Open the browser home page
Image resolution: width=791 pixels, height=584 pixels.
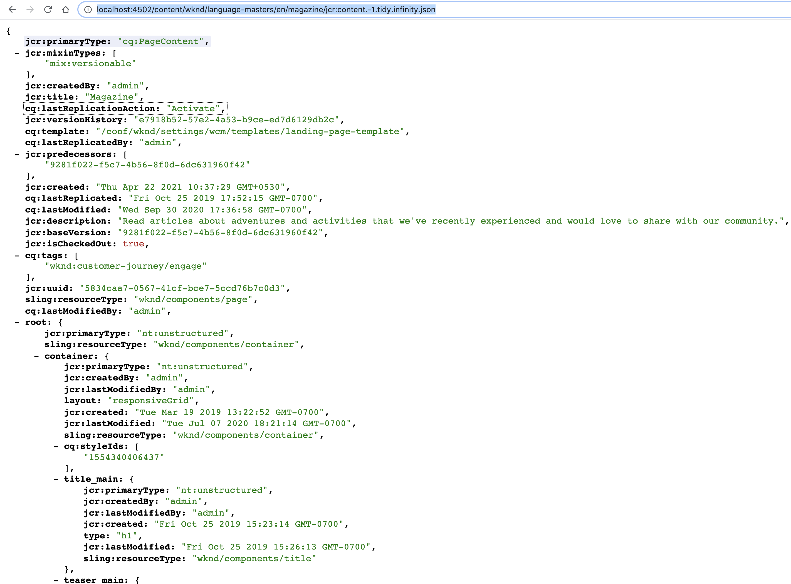66,10
